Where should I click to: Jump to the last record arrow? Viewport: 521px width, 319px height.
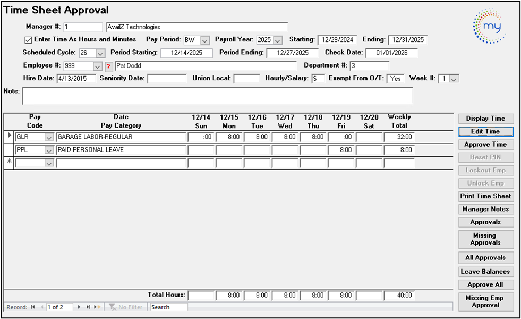coord(88,307)
